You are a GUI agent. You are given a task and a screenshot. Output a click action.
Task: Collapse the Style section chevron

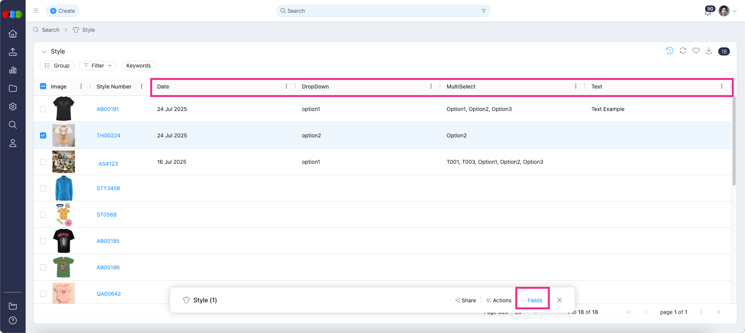[44, 52]
